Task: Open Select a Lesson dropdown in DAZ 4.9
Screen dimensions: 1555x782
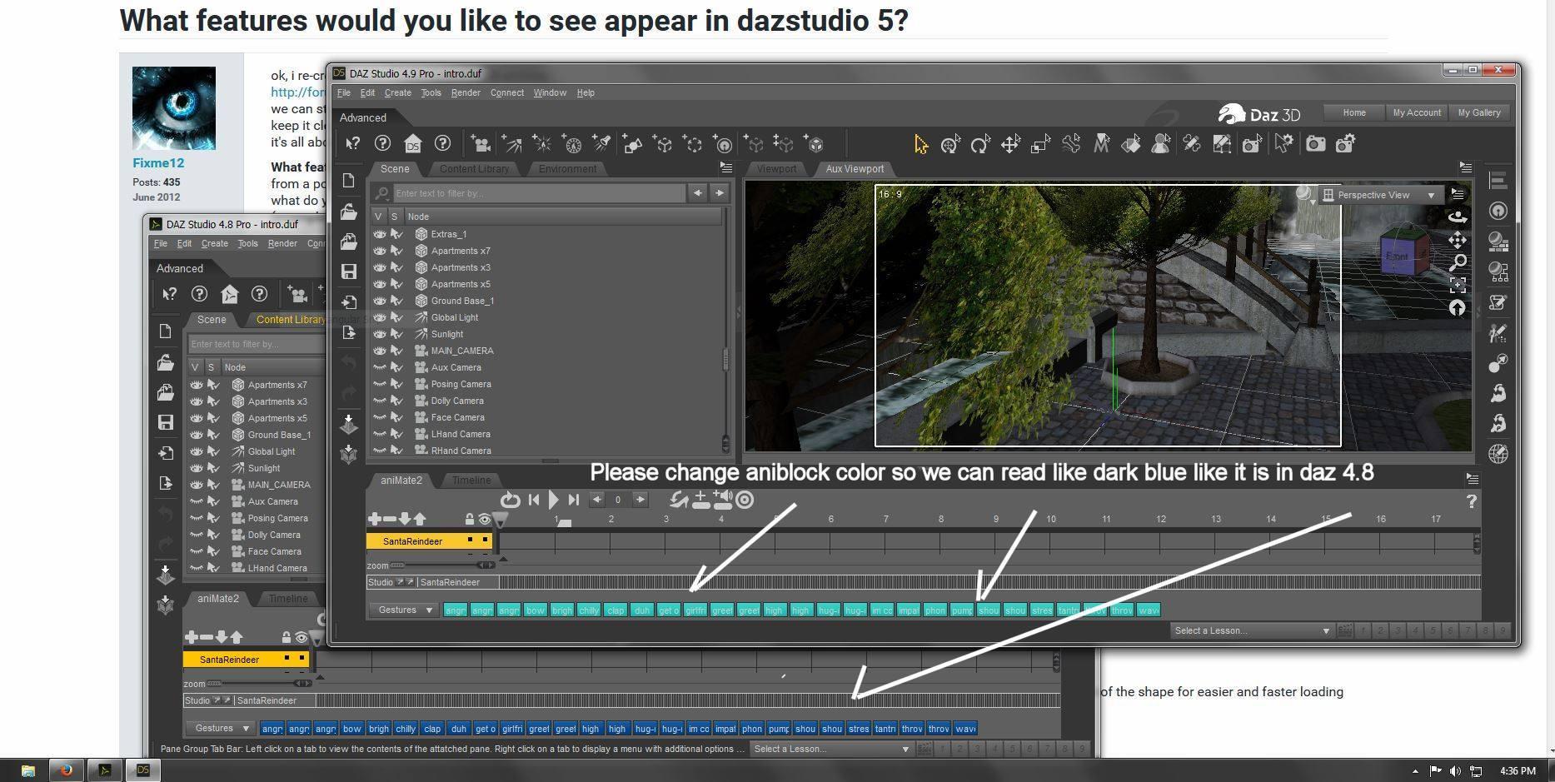Action: click(x=1252, y=630)
